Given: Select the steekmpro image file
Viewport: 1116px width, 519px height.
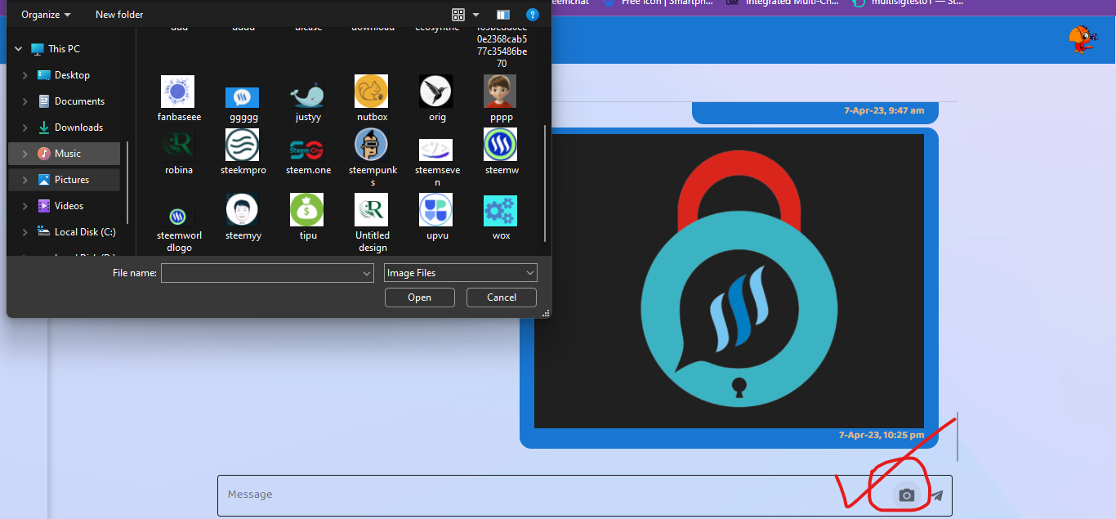Looking at the screenshot, I should 243,152.
